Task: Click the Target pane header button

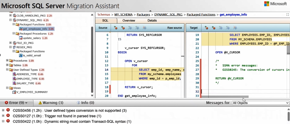Action: (x=194, y=28)
